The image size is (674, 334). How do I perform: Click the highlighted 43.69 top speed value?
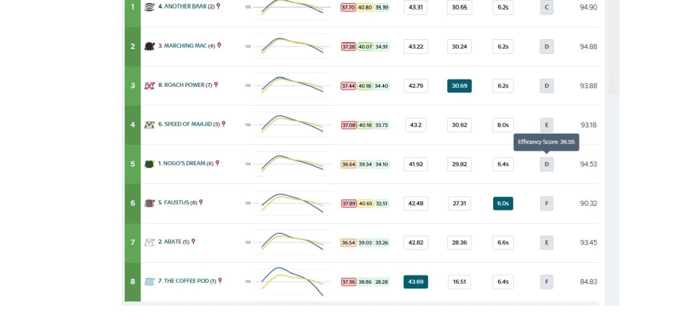415,282
